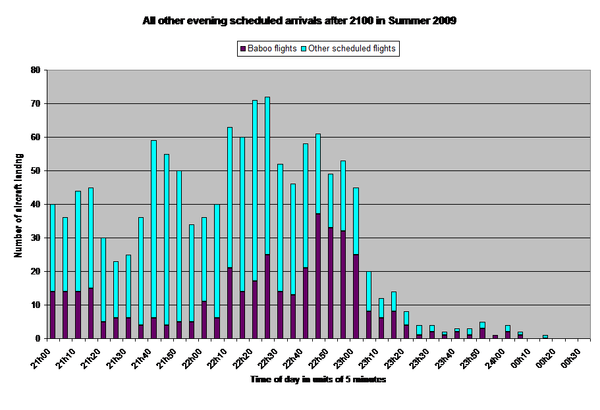
Task: Click the 23h00 x-axis label
Action: pos(344,359)
